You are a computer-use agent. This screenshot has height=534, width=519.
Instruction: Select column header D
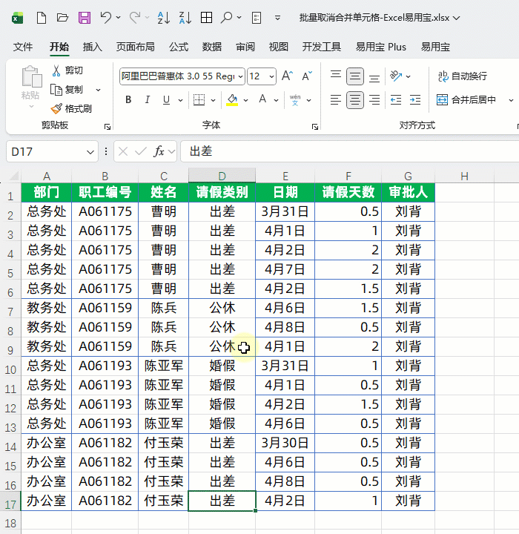coord(222,176)
